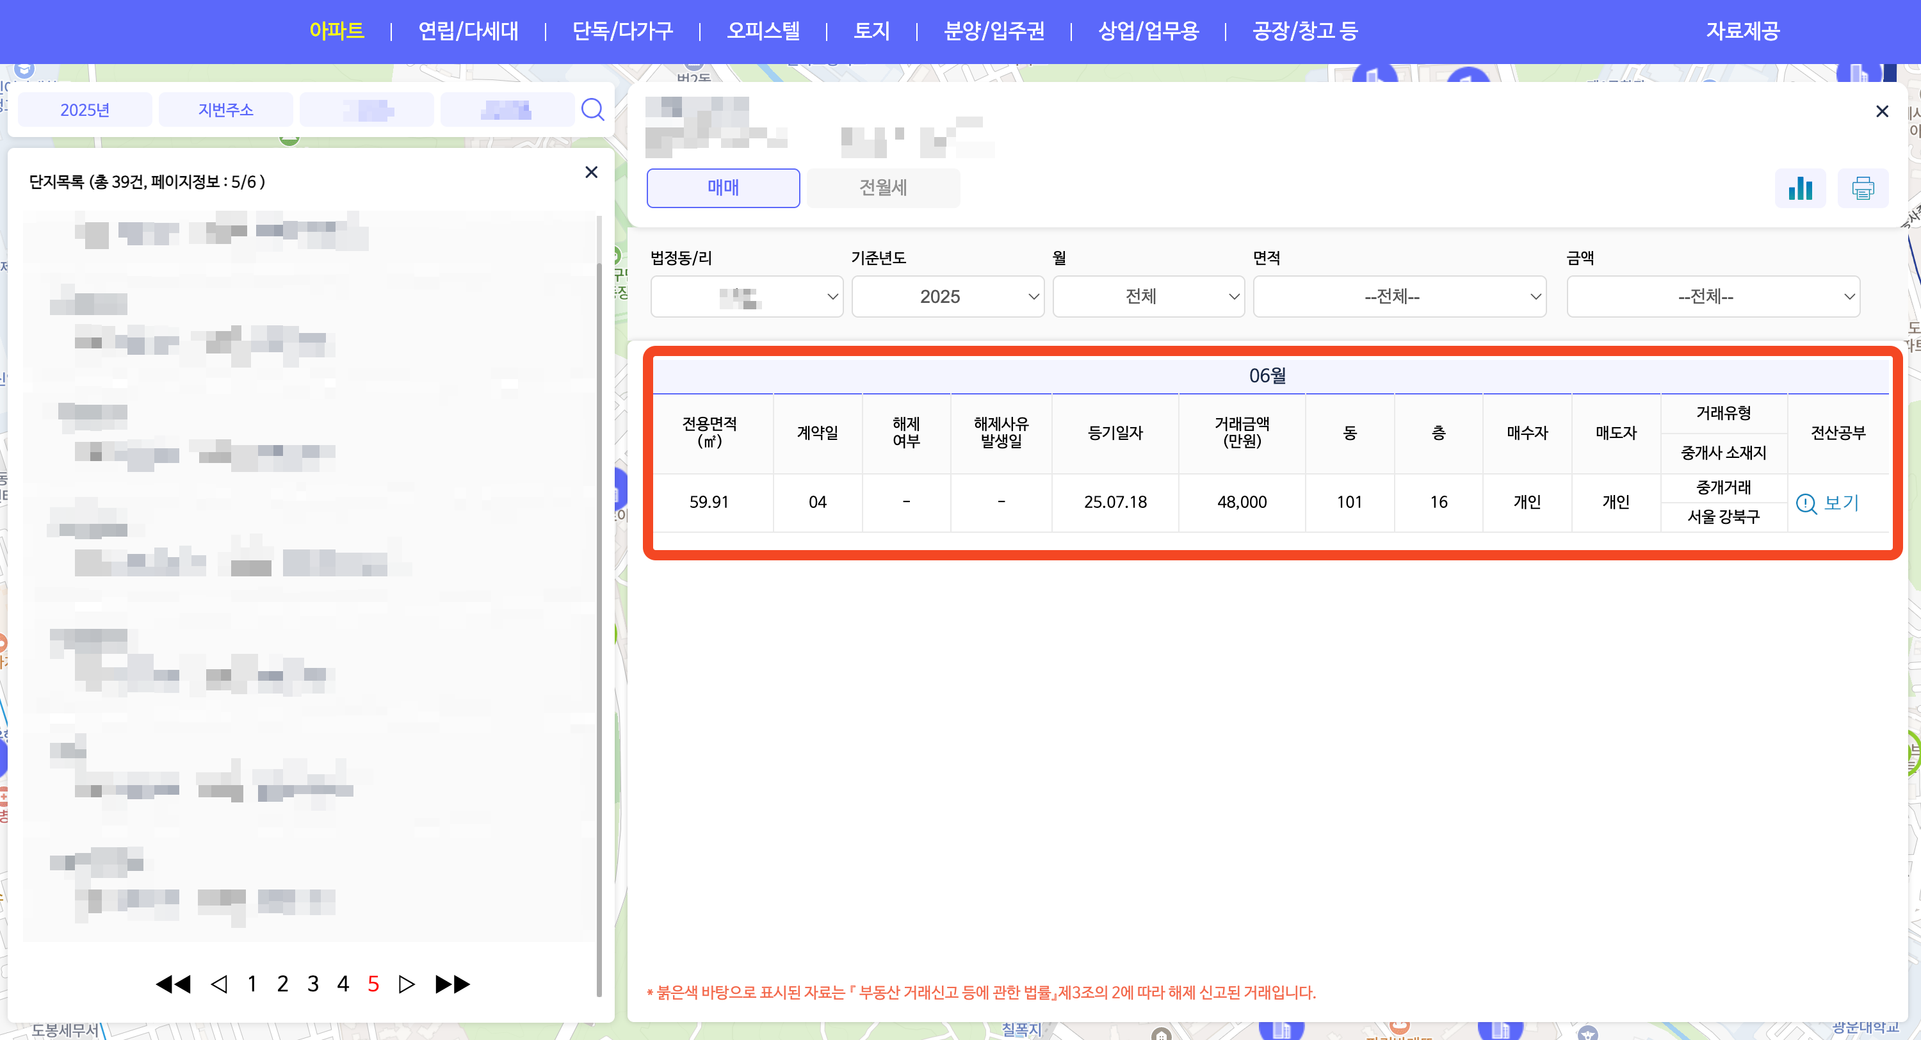Open the 면적 --전체-- dropdown
The height and width of the screenshot is (1040, 1921).
(1399, 297)
